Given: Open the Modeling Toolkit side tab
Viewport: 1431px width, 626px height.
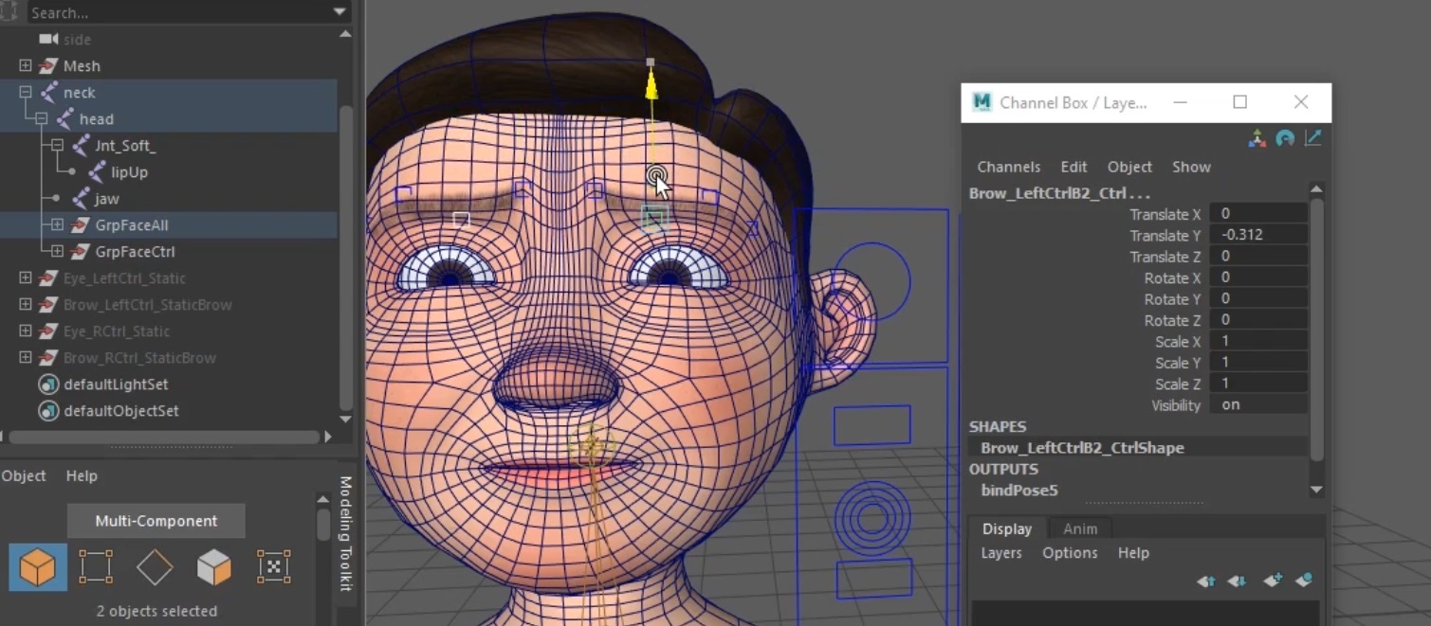Looking at the screenshot, I should click(x=345, y=533).
